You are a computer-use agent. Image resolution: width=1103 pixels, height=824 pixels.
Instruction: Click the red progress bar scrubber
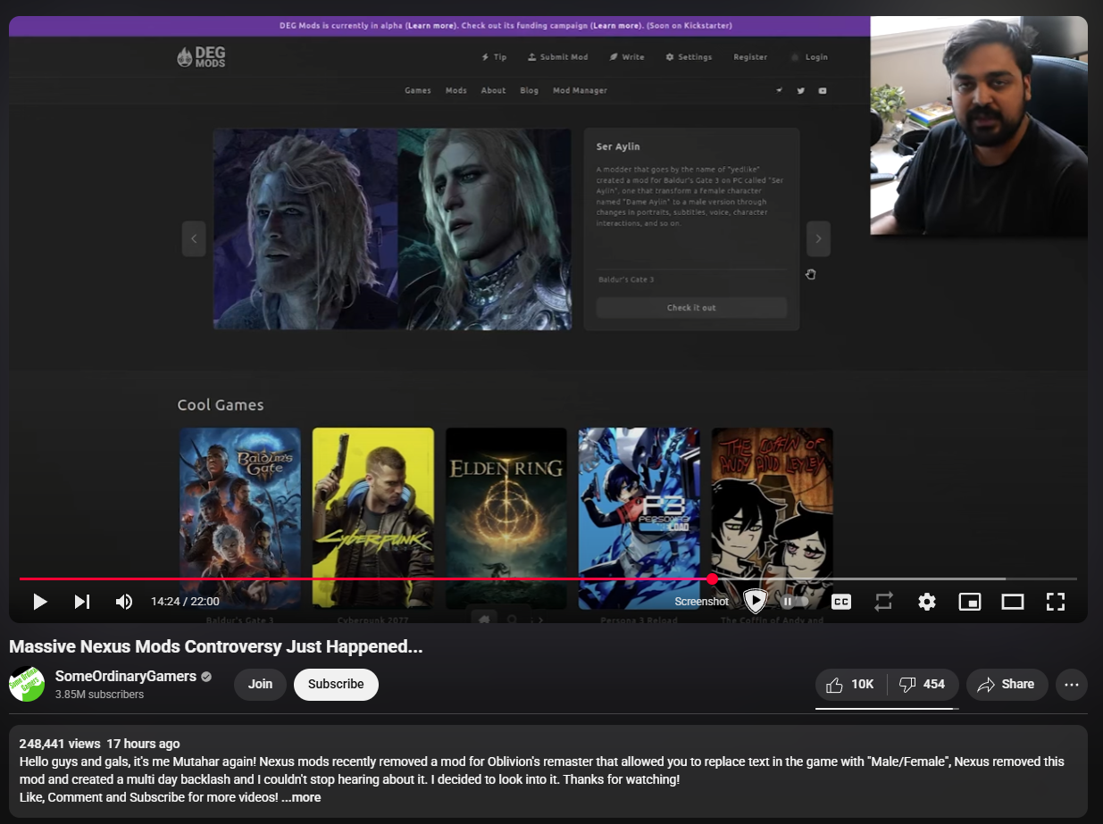point(712,578)
